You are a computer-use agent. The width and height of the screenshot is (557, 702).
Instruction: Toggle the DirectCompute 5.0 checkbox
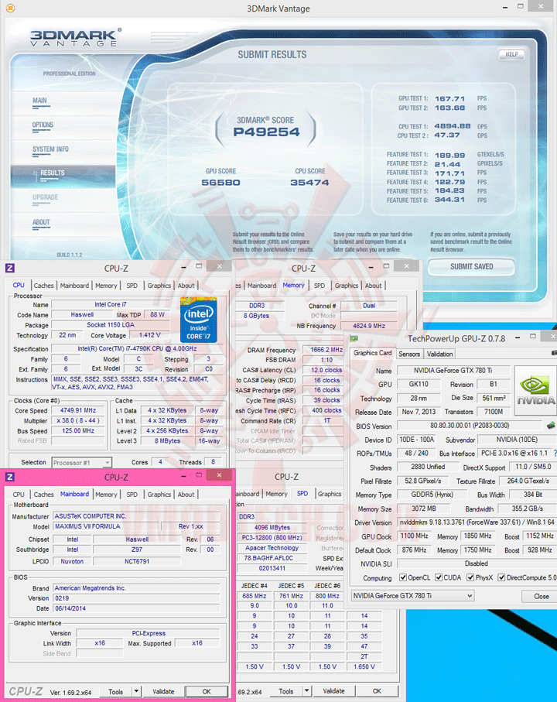pos(501,577)
